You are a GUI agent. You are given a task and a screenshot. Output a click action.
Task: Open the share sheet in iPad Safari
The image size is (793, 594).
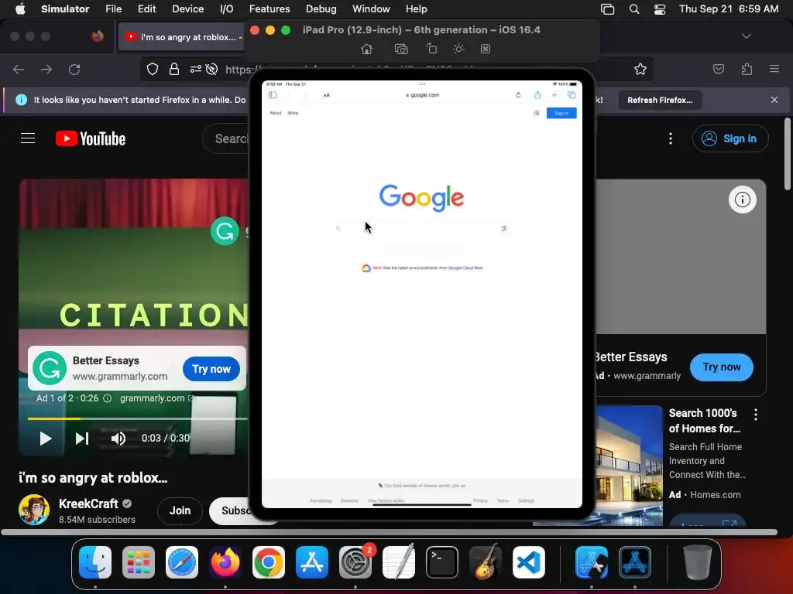tap(537, 94)
